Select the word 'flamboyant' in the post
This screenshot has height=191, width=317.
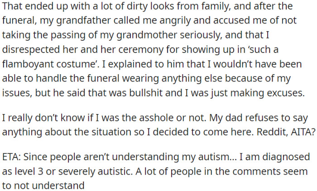coord(28,64)
